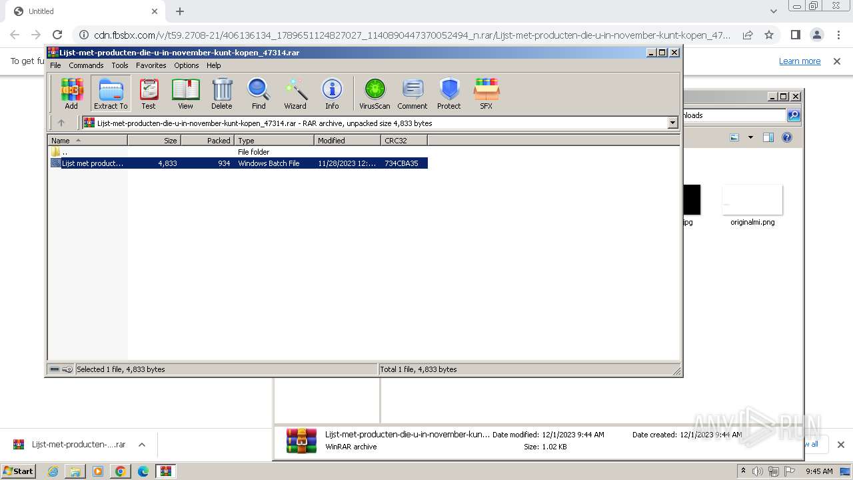The image size is (853, 480).
Task: Open the Help menu
Action: [213, 65]
